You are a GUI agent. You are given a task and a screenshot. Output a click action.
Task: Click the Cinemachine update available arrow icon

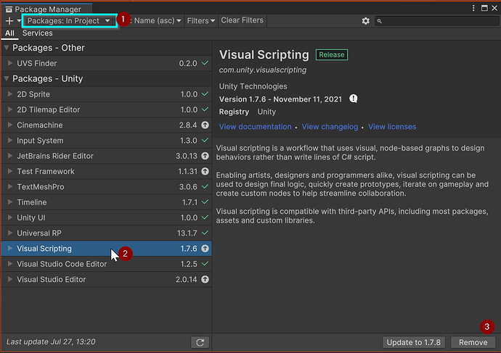tap(205, 125)
